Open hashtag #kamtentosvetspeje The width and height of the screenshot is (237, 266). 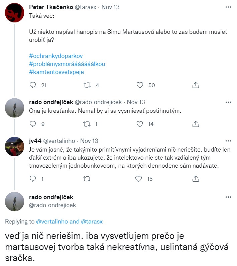coord(56,72)
